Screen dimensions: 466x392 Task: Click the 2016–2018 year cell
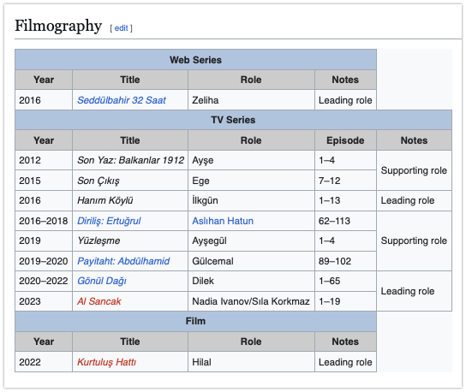(x=44, y=221)
